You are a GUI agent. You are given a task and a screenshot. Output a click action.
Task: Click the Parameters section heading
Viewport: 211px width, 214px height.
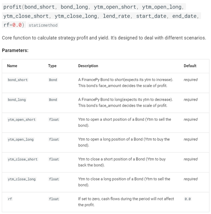pyautogui.click(x=15, y=50)
